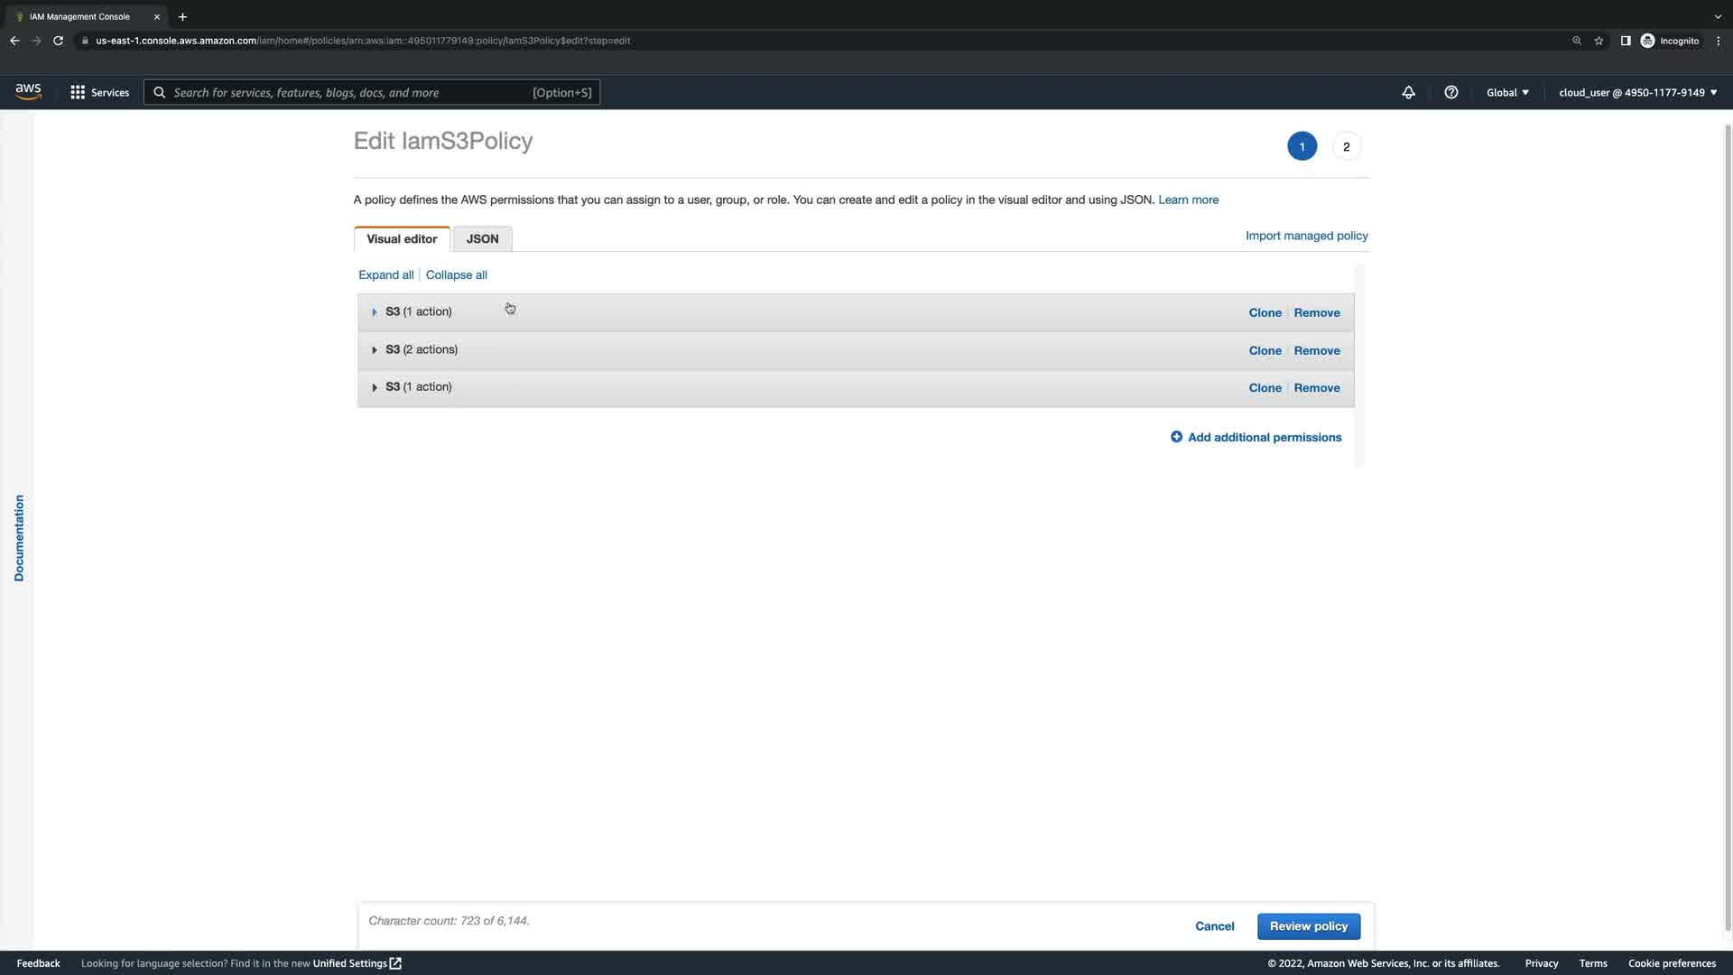This screenshot has width=1733, height=975.
Task: Reload the page with refresh icon
Action: click(x=58, y=41)
